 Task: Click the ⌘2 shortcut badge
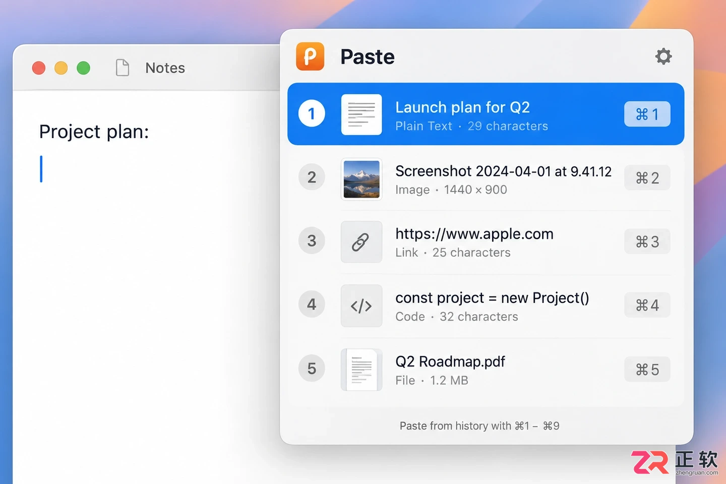point(647,178)
